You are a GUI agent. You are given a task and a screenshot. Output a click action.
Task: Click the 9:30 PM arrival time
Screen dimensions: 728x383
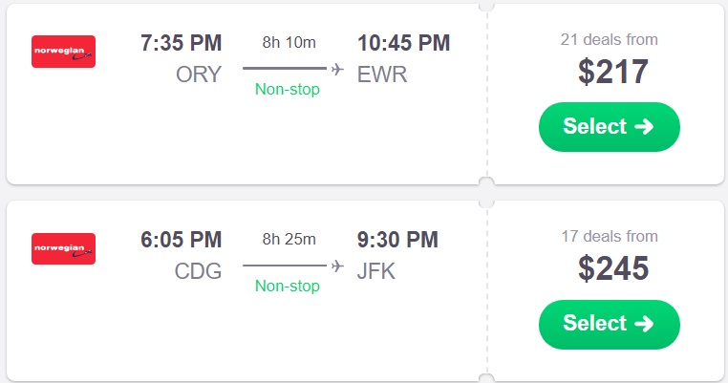[397, 240]
